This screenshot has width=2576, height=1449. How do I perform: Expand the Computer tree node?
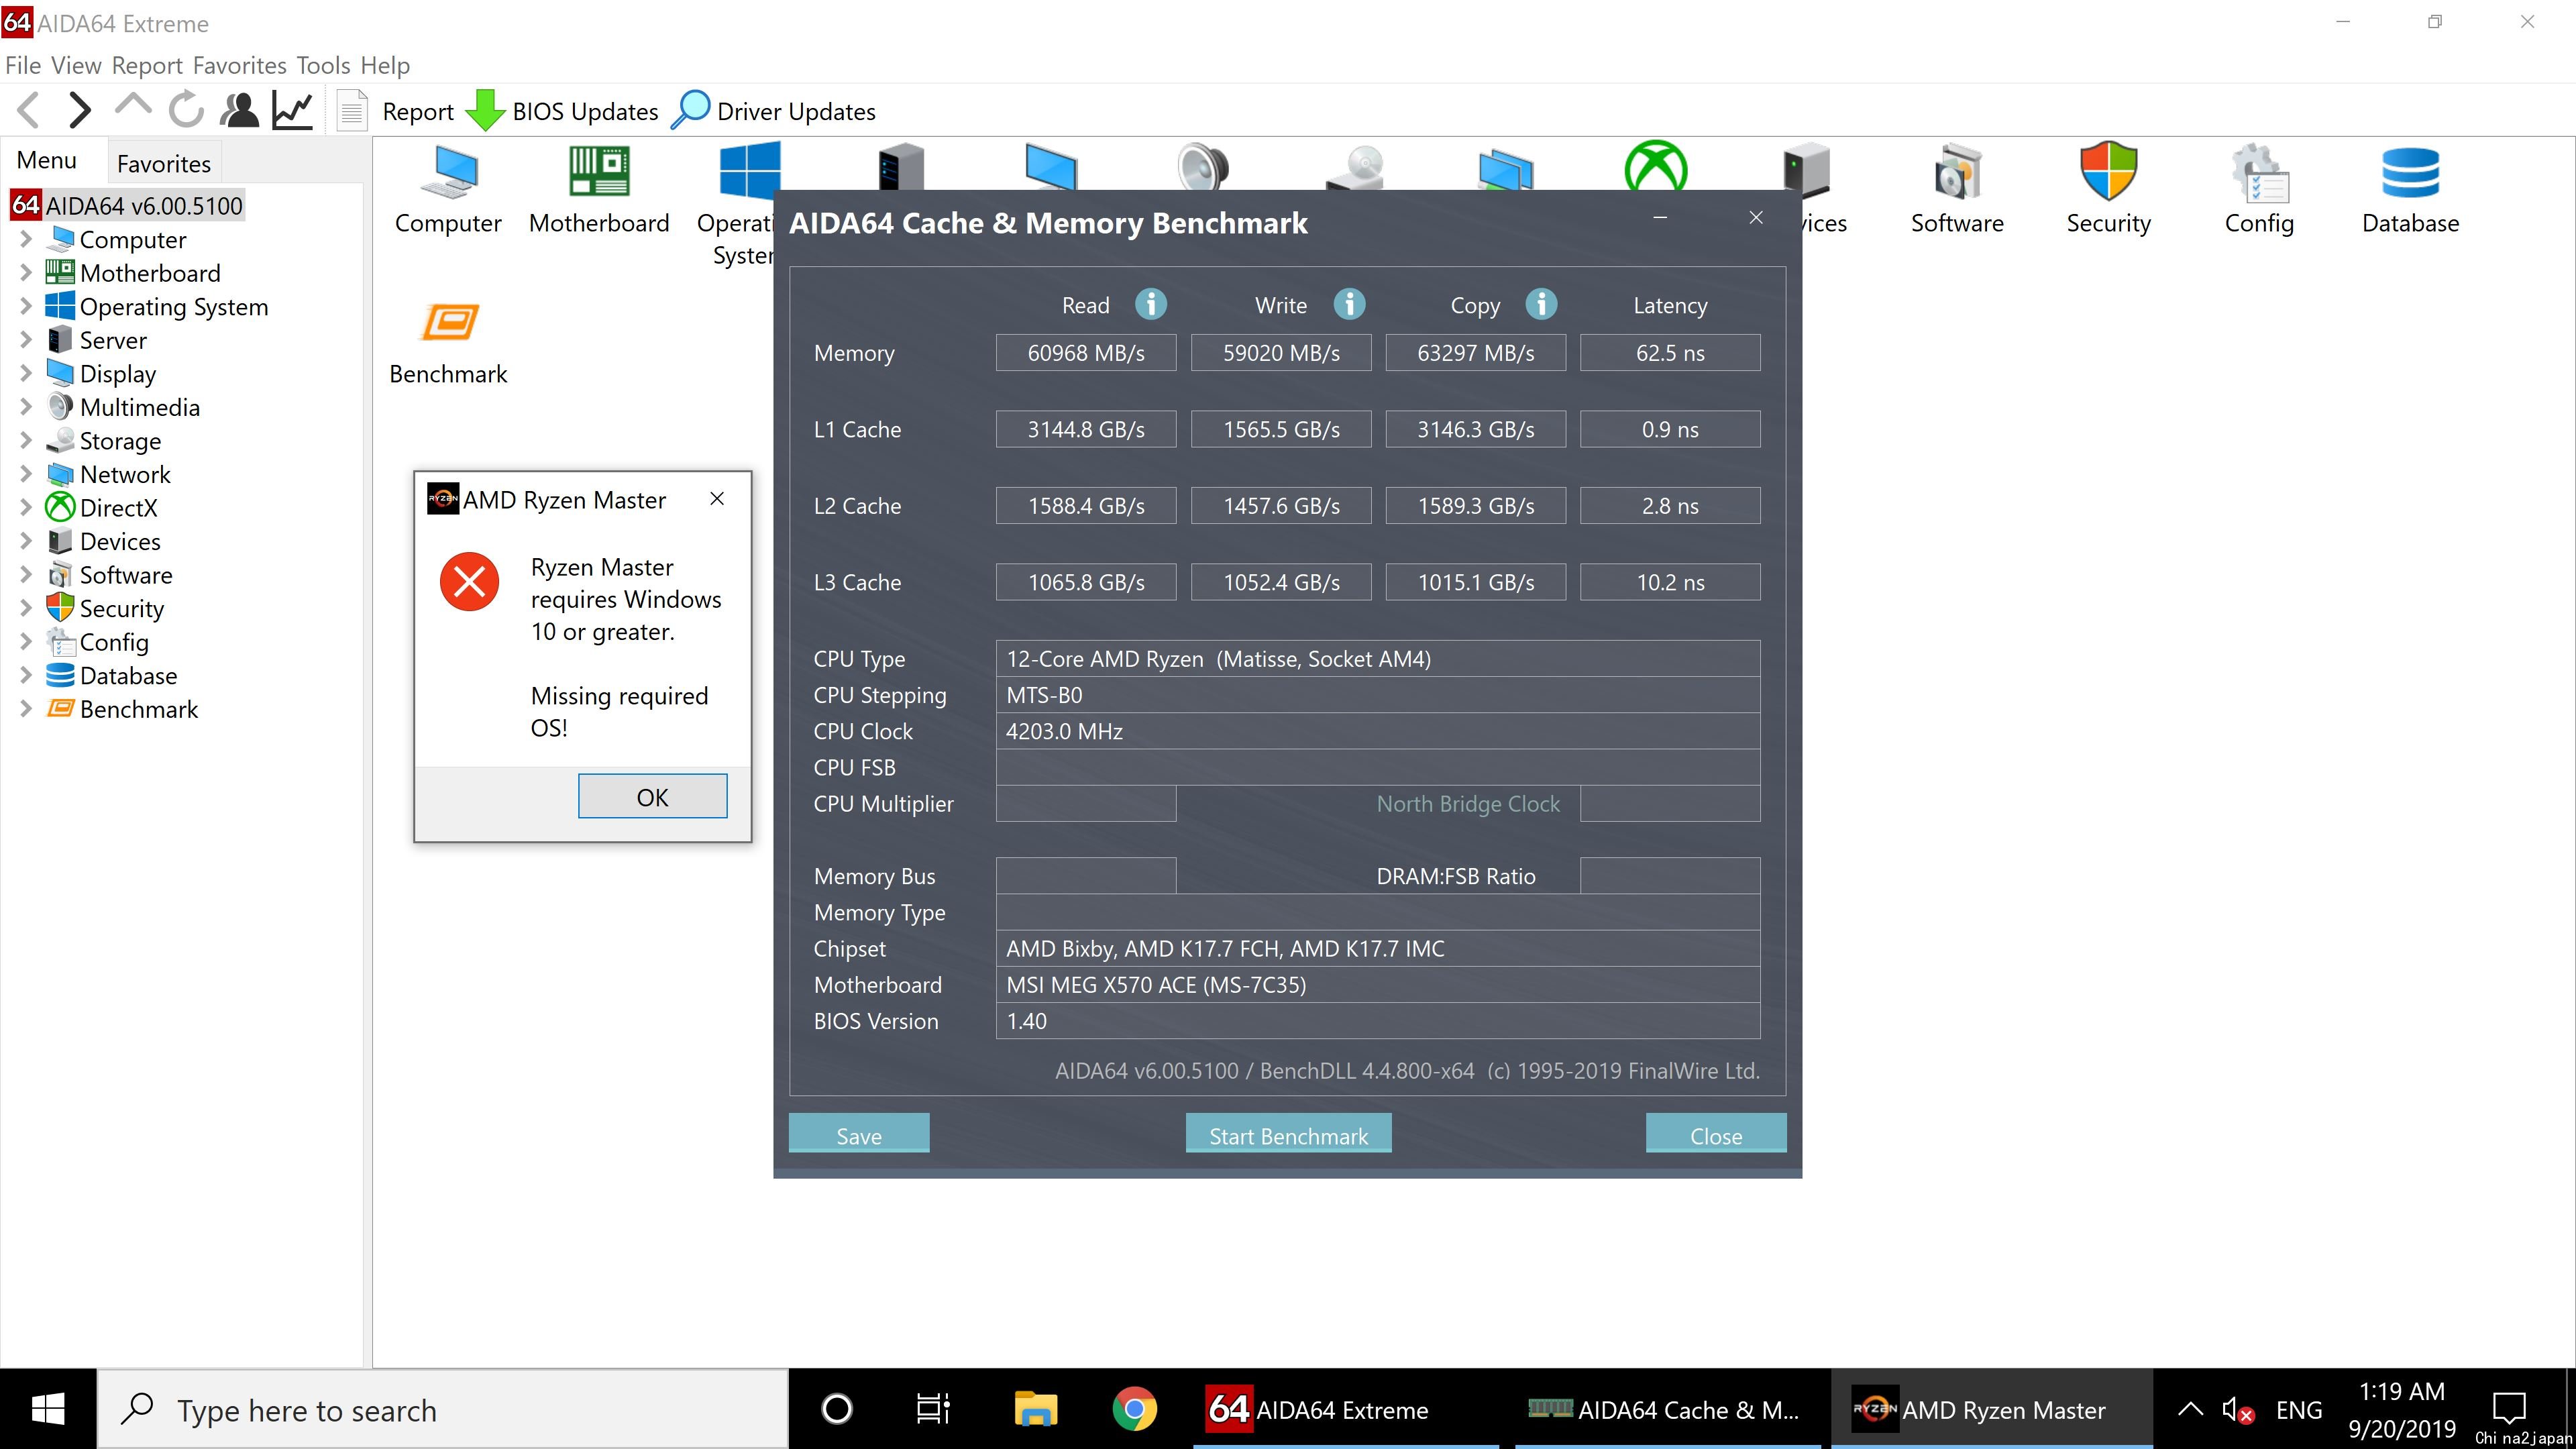26,239
